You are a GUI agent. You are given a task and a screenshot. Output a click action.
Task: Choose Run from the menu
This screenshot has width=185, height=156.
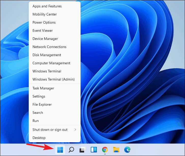[36, 121]
